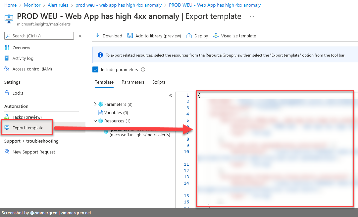Screen dimensions: 358x217
Task: Go to Alert rules breadcrumb link
Action: coord(58,5)
